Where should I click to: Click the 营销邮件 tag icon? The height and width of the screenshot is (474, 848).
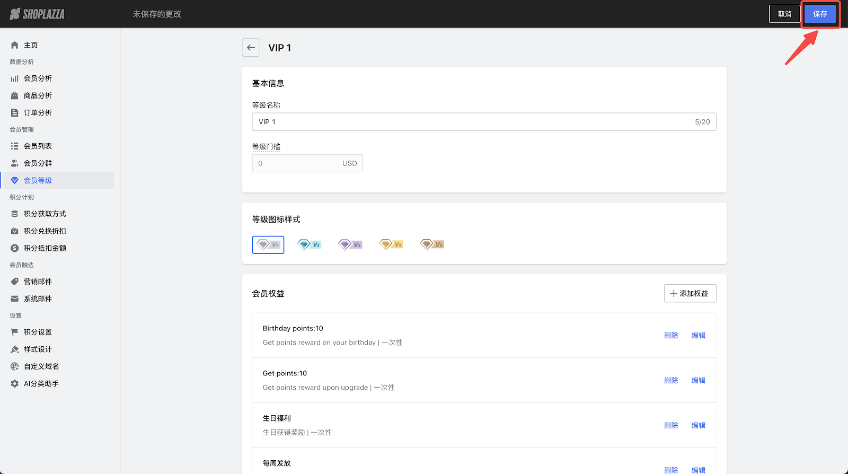pos(15,282)
